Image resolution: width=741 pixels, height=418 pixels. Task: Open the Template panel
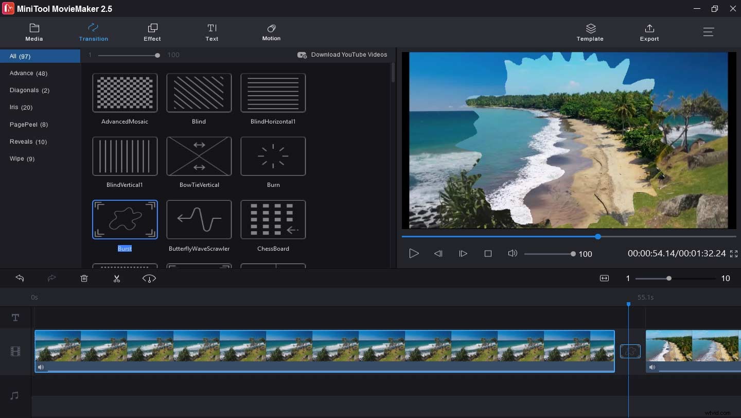coord(590,32)
